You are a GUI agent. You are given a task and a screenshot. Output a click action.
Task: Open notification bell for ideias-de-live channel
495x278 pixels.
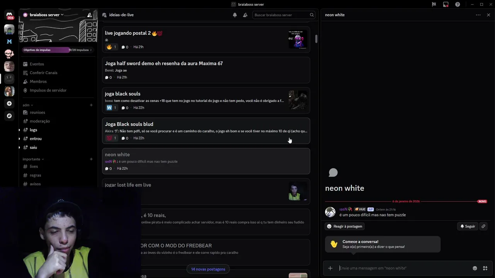235,15
